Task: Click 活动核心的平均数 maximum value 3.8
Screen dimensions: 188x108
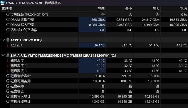Action: (156, 30)
